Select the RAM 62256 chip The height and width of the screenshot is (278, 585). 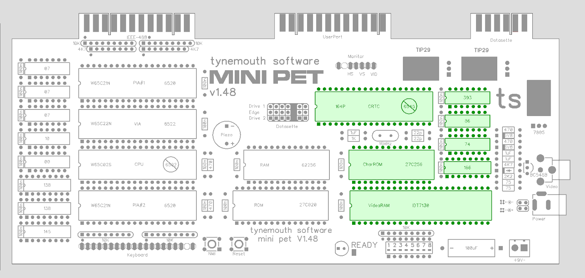pyautogui.click(x=286, y=165)
